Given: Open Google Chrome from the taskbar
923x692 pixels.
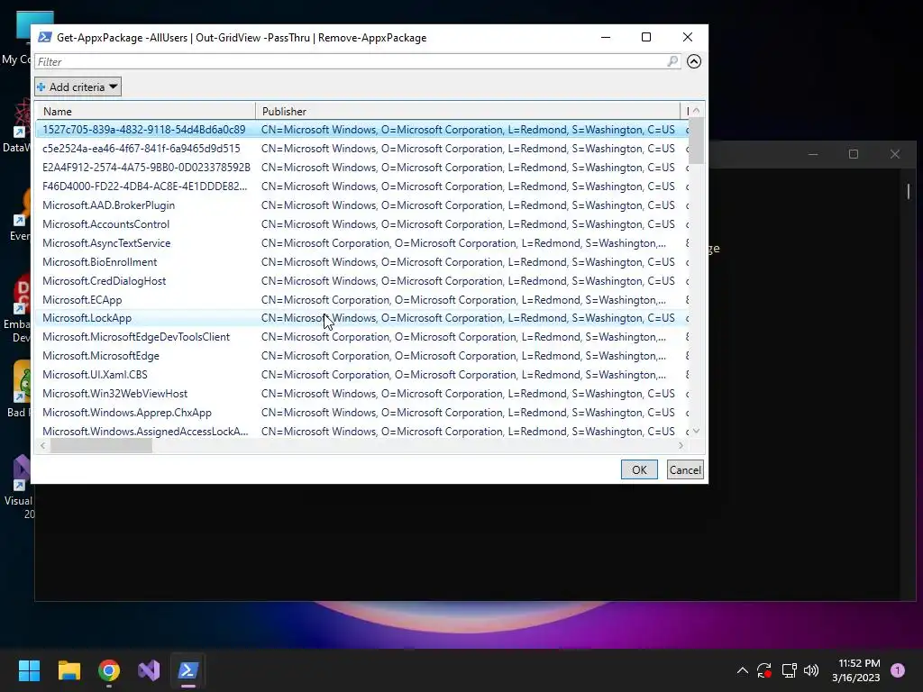Looking at the screenshot, I should (109, 670).
